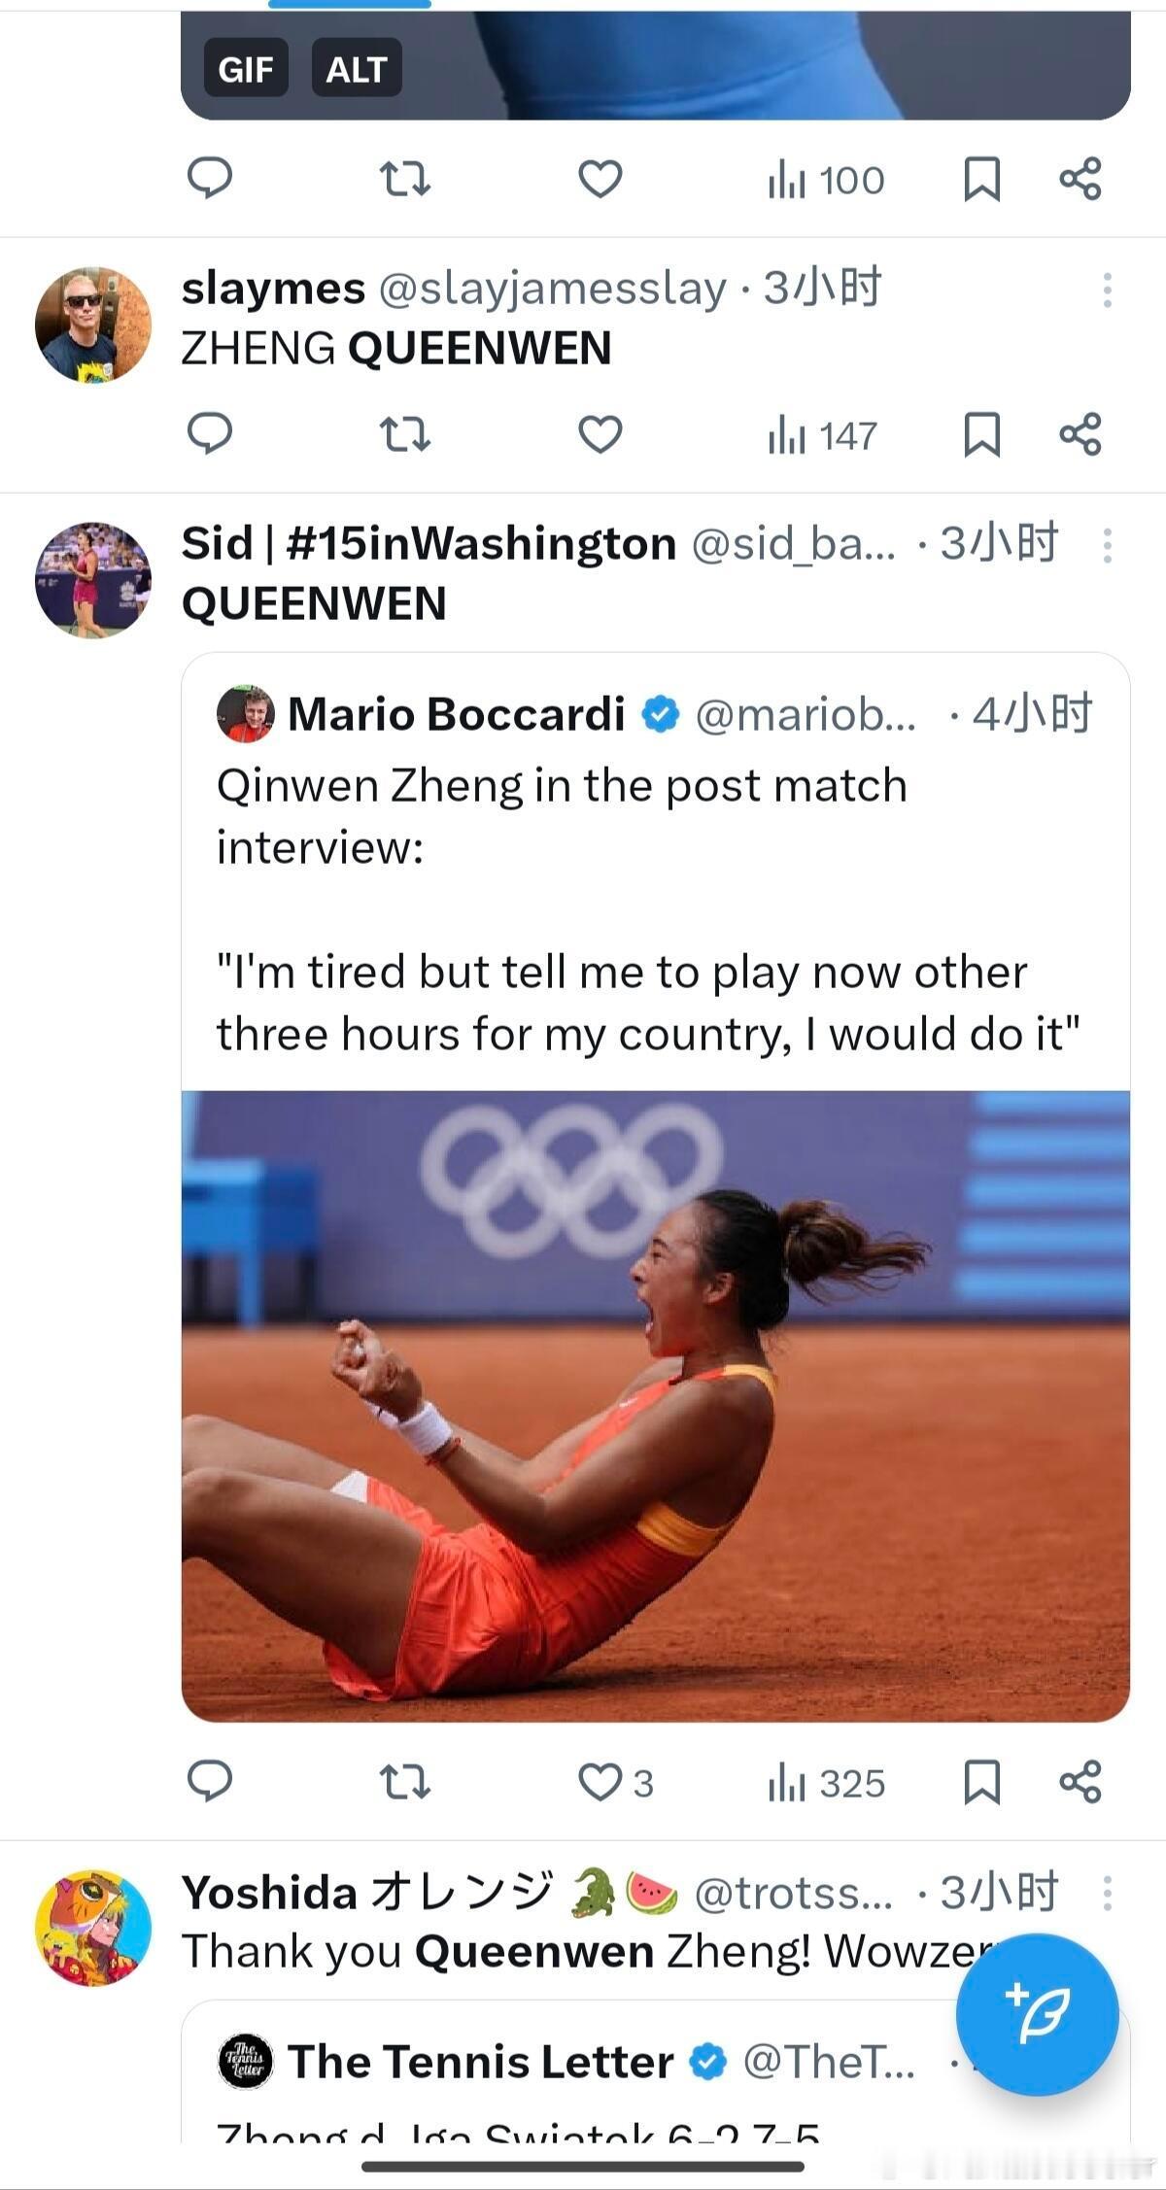View analytics showing 147 views
This screenshot has width=1166, height=2190.
[823, 435]
